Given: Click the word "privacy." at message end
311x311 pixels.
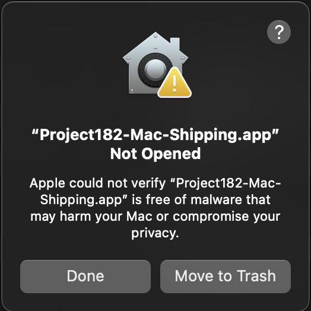Looking at the screenshot, I should (x=155, y=233).
